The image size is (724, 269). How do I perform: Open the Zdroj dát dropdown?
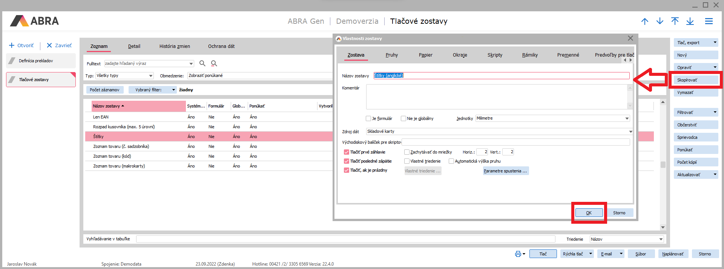[630, 132]
